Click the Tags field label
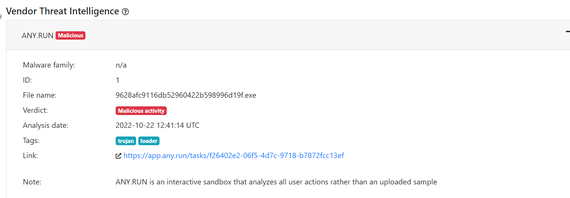570x198 pixels. [x=31, y=140]
